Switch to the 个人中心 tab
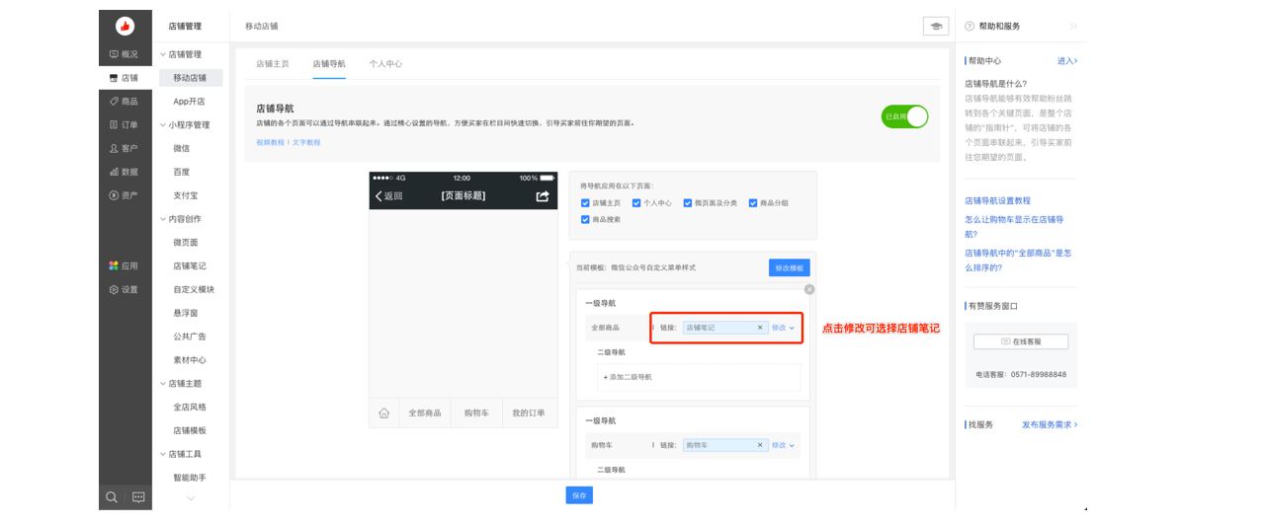The width and height of the screenshot is (1265, 524). pyautogui.click(x=385, y=64)
